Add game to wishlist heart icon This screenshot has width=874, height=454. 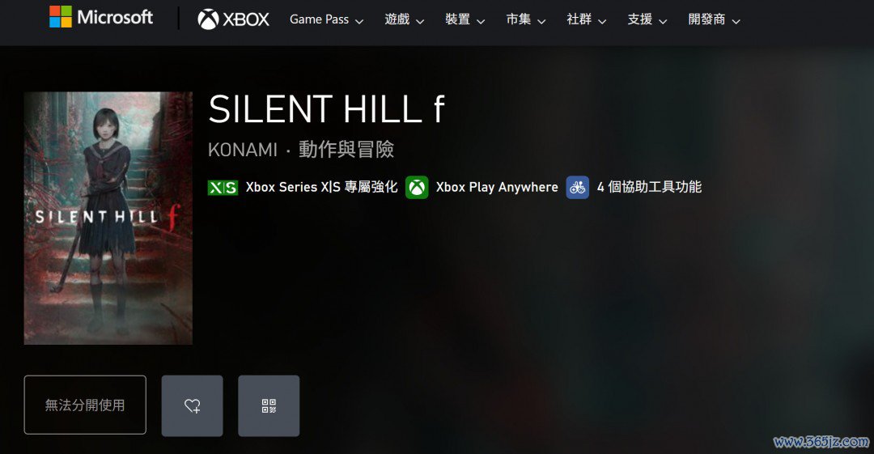(x=193, y=405)
